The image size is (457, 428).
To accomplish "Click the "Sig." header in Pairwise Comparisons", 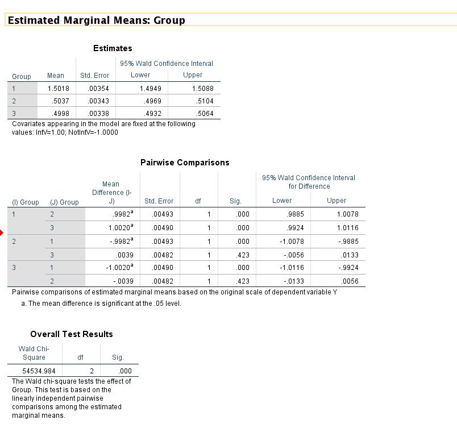I will 235,201.
